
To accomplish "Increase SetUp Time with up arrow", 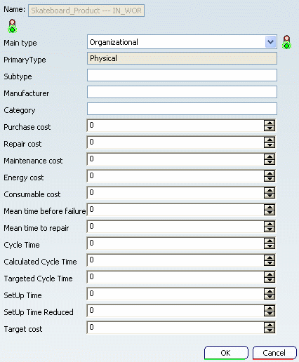I will [x=270, y=291].
